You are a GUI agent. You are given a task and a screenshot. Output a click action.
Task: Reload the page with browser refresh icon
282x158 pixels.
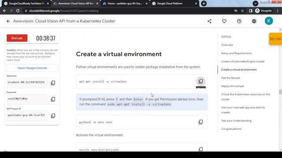(x=18, y=11)
